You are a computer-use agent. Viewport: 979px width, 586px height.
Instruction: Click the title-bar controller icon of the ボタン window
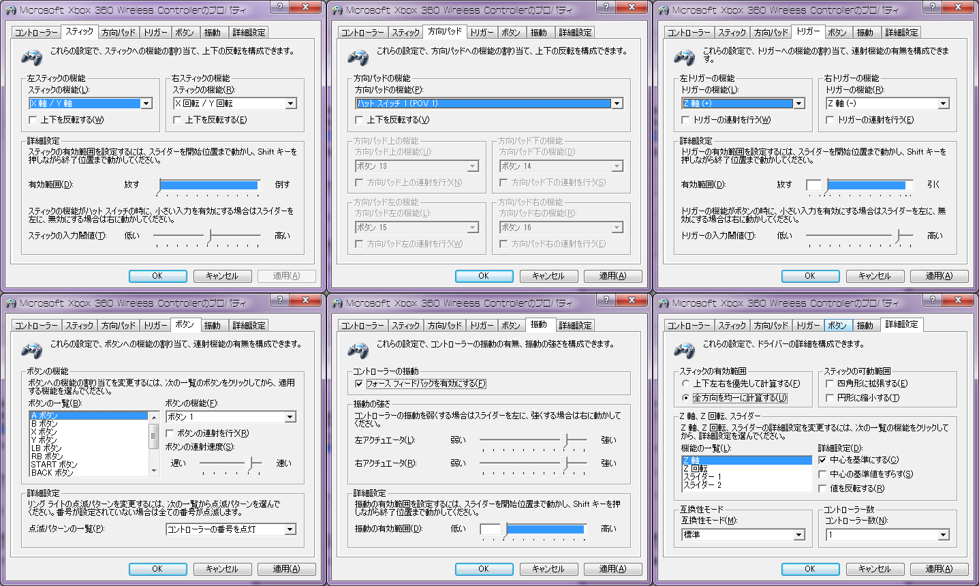[10, 303]
